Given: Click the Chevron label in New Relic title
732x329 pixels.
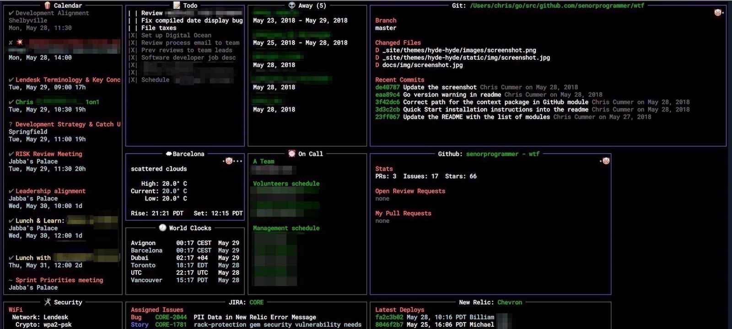Looking at the screenshot, I should point(510,302).
